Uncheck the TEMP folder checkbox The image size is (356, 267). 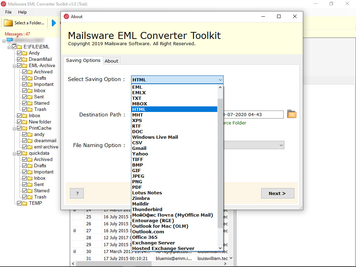click(19, 203)
